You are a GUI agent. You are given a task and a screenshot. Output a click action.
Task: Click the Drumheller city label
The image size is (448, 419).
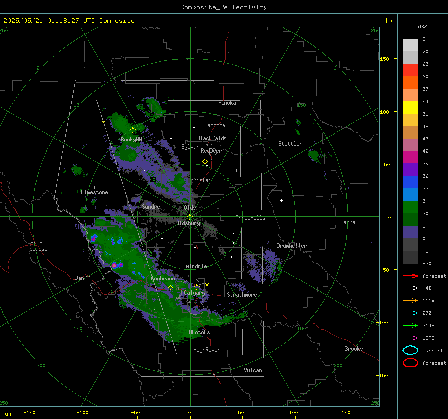coord(292,246)
